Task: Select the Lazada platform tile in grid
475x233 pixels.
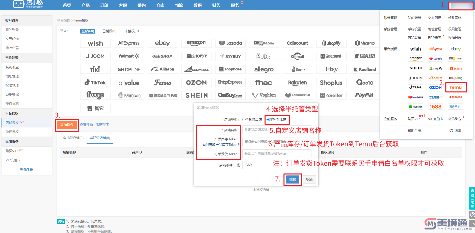Action: pyautogui.click(x=230, y=43)
